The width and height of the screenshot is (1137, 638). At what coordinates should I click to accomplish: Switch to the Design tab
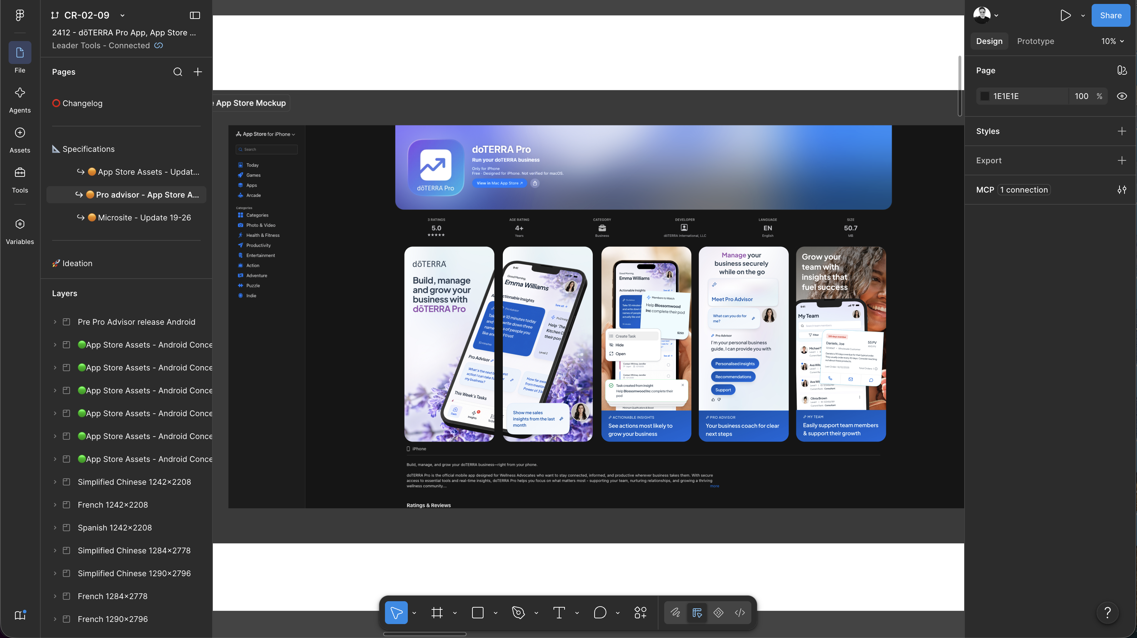point(989,41)
